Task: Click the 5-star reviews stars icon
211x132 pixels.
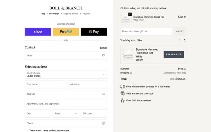Action: point(122,100)
